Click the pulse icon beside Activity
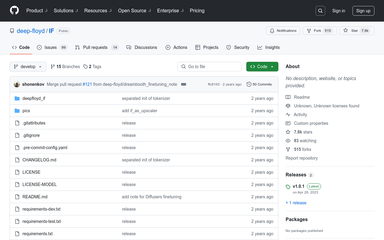Viewport: 384px width, 240px height. tap(288, 115)
